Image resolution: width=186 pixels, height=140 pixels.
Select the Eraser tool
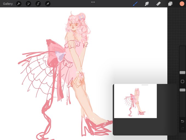coord(158,4)
